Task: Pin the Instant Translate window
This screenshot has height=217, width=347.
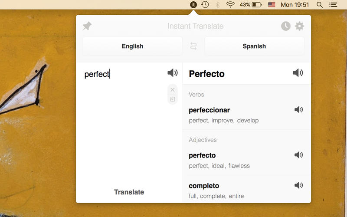Action: tap(87, 26)
